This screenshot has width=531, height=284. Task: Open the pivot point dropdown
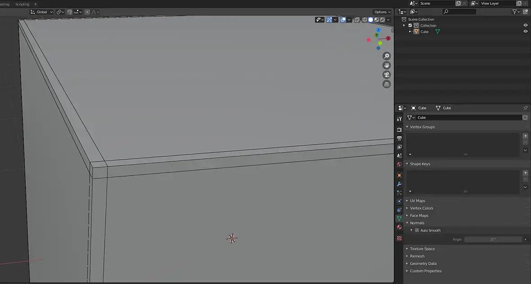60,12
